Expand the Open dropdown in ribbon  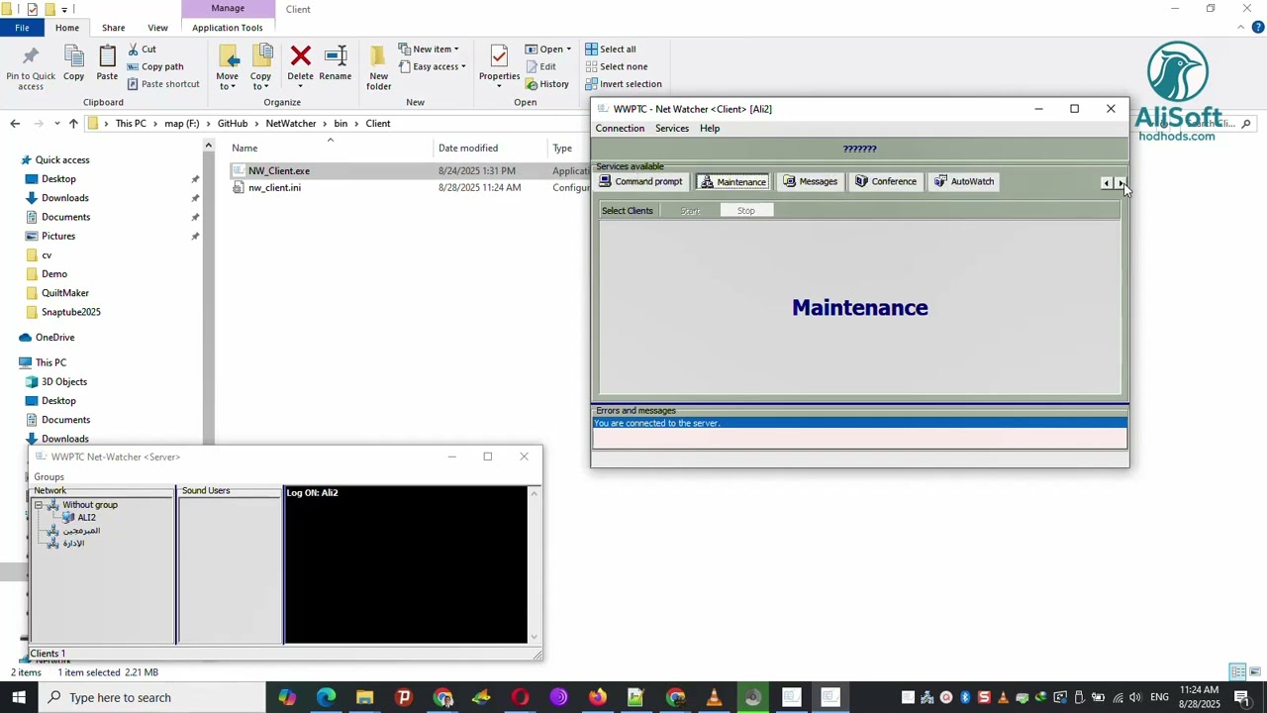coord(548,49)
